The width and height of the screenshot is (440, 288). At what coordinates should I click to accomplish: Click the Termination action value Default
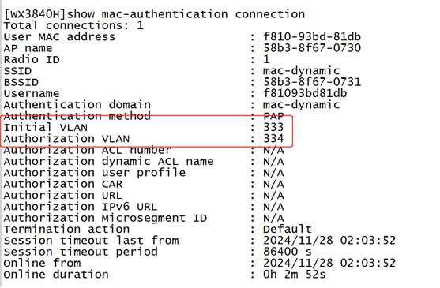point(288,229)
